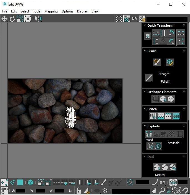Collapse the Brush rollout
This screenshot has height=195, width=190.
[145, 51]
